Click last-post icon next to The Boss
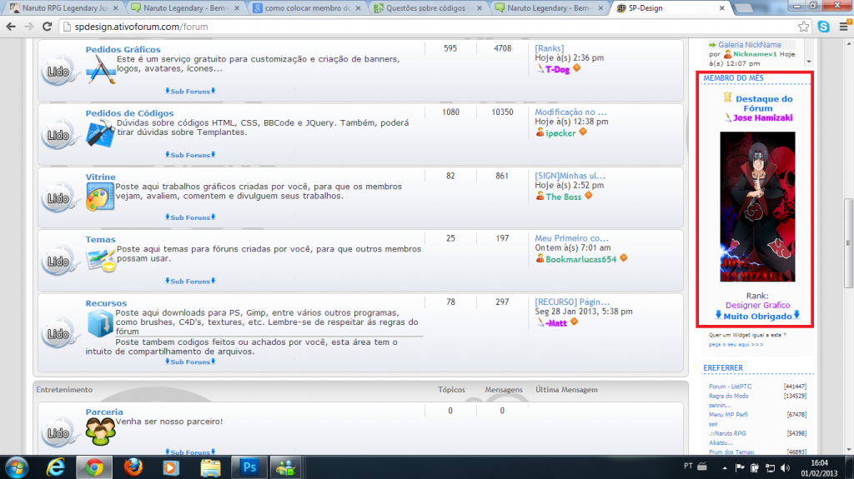Image resolution: width=854 pixels, height=479 pixels. pos(588,196)
